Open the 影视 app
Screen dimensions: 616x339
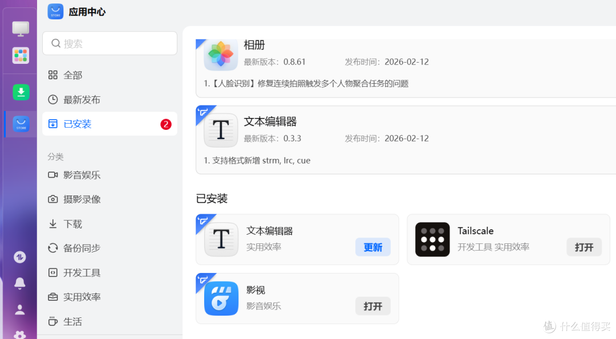tap(373, 307)
